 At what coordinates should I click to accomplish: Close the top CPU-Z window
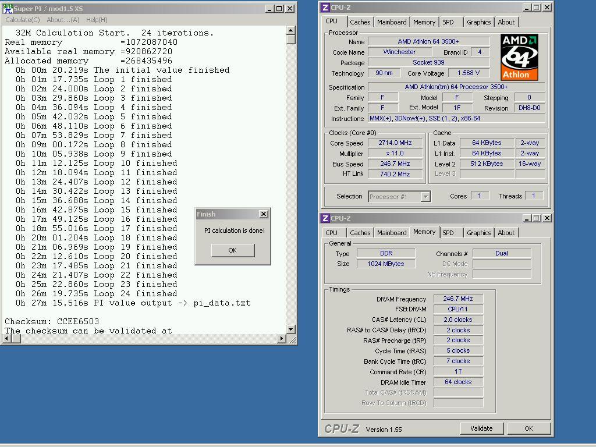point(547,8)
